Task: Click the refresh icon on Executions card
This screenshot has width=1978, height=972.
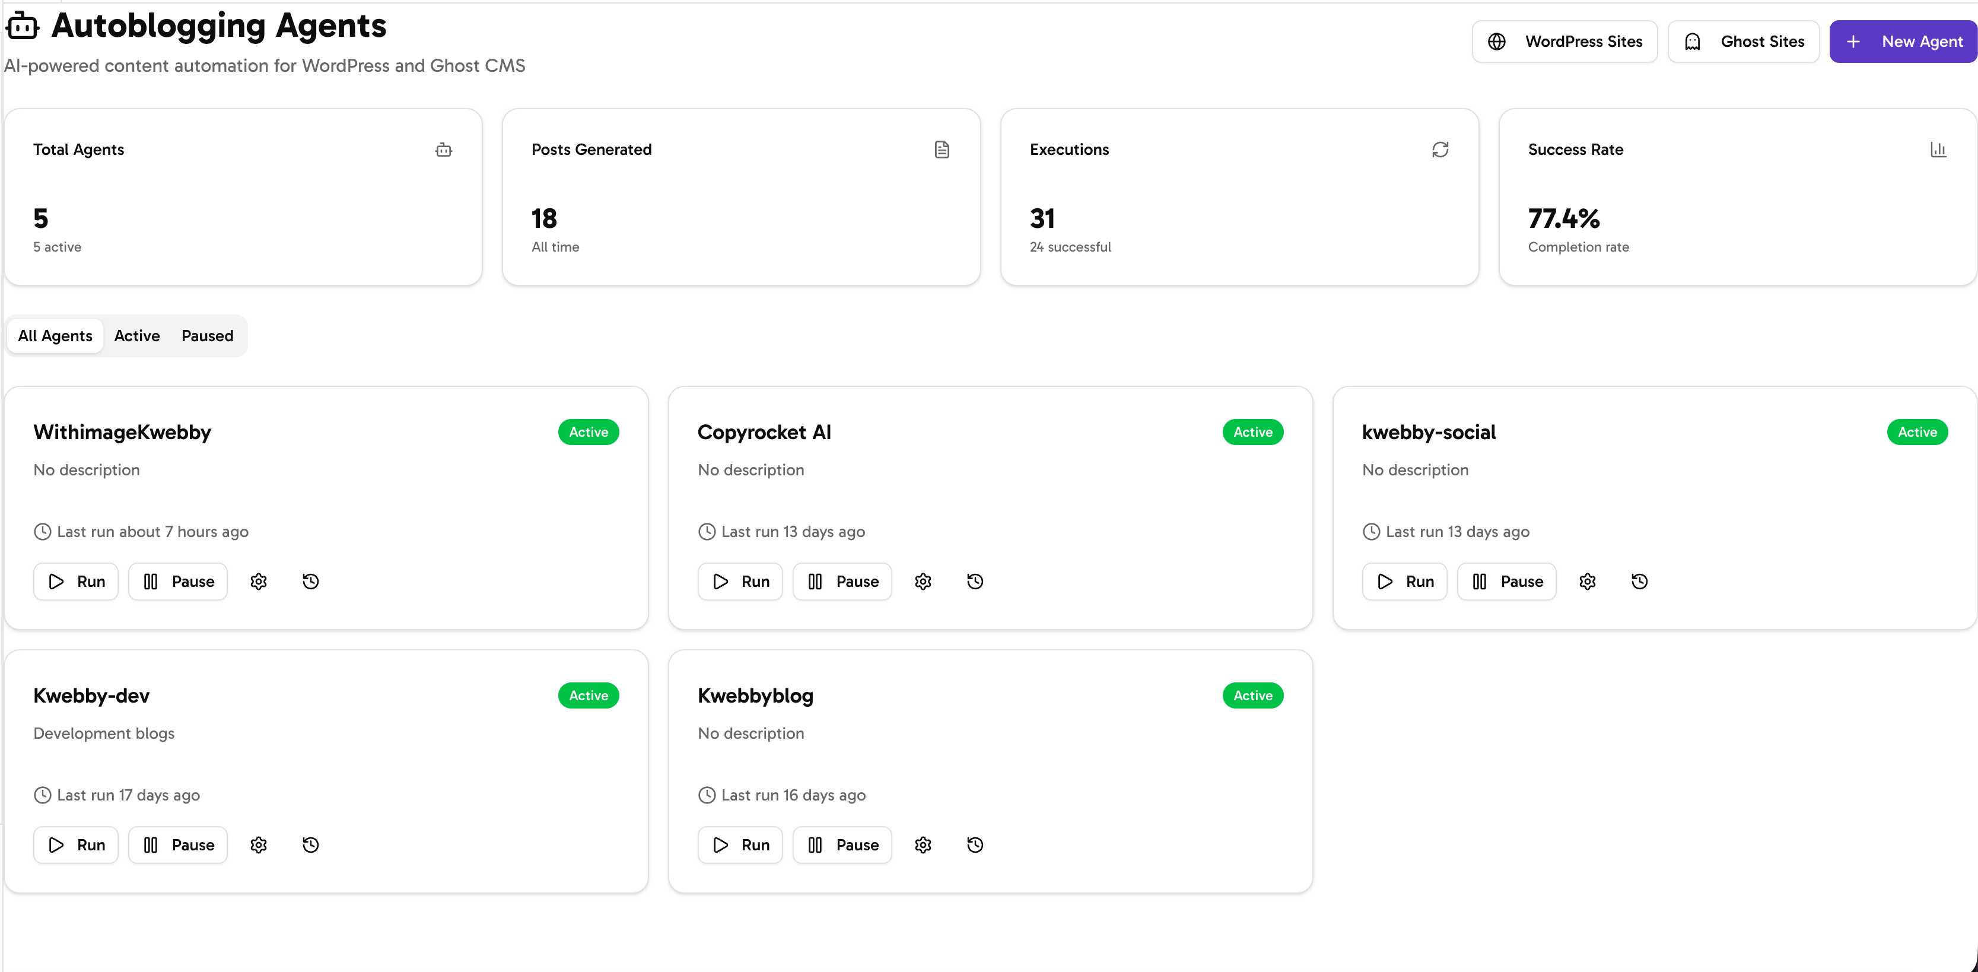Action: click(1440, 150)
